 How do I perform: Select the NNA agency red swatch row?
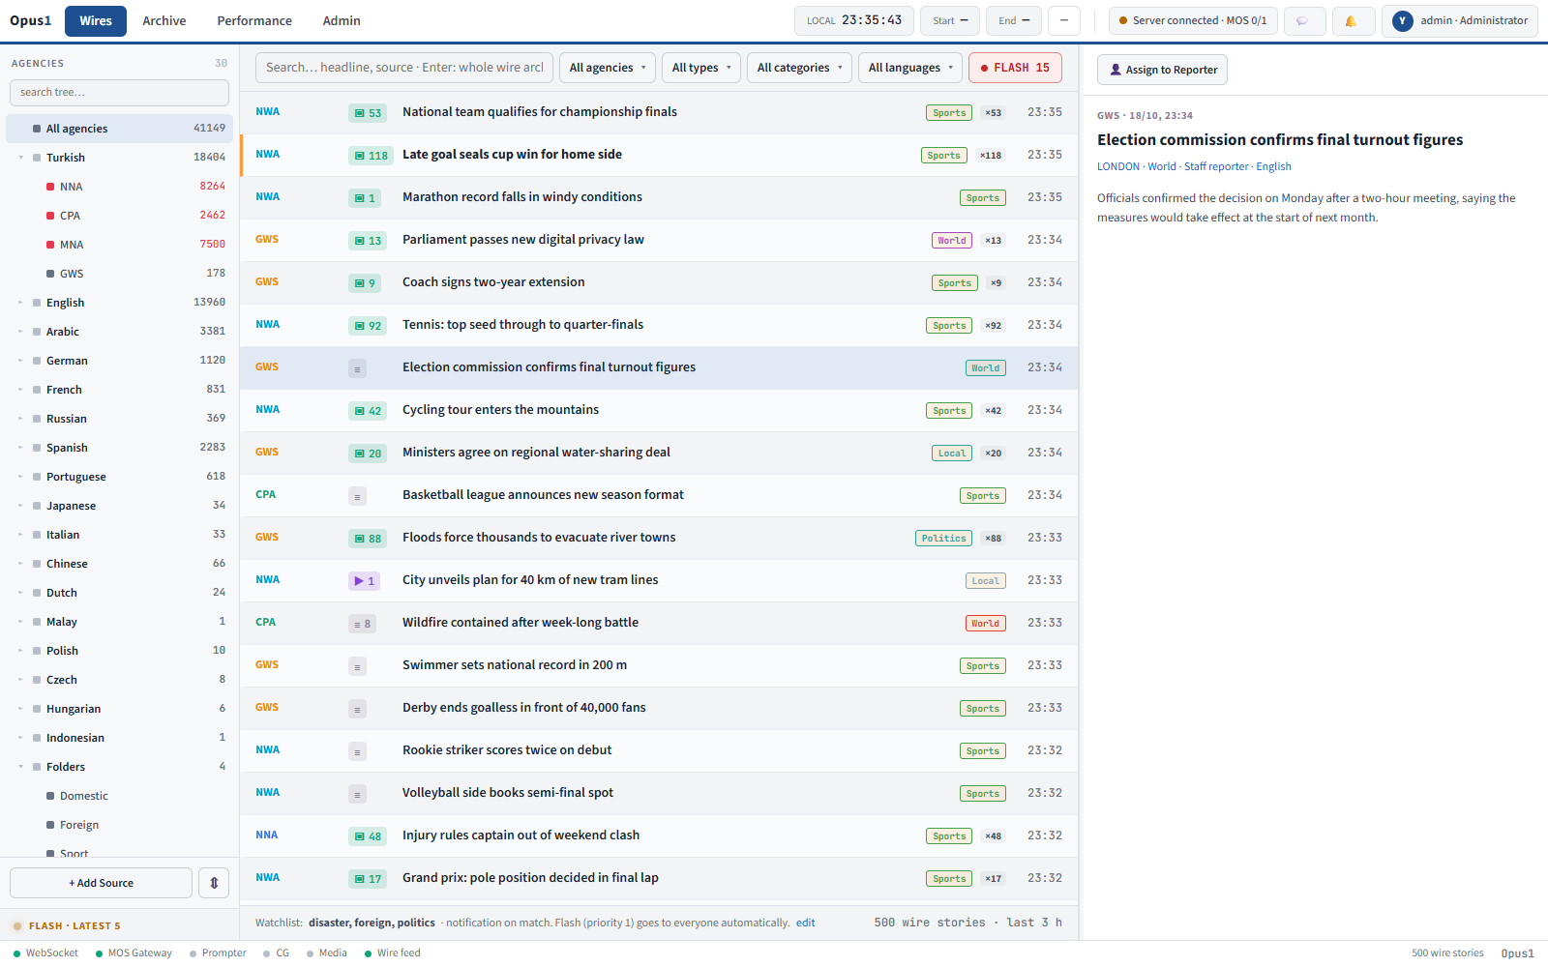point(120,187)
